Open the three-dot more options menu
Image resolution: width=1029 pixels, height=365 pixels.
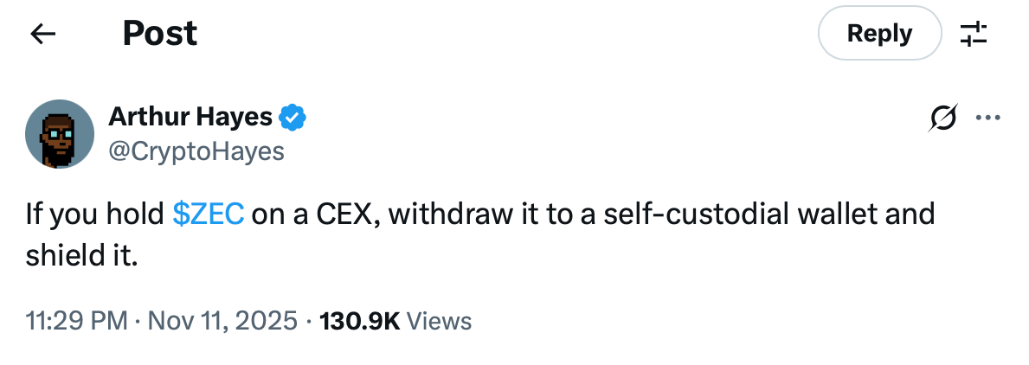point(987,118)
